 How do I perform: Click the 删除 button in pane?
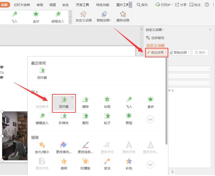[x=200, y=52]
